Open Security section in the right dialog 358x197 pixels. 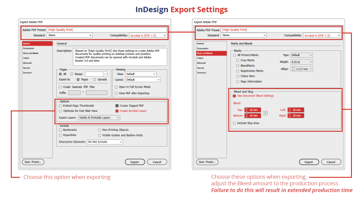click(200, 68)
